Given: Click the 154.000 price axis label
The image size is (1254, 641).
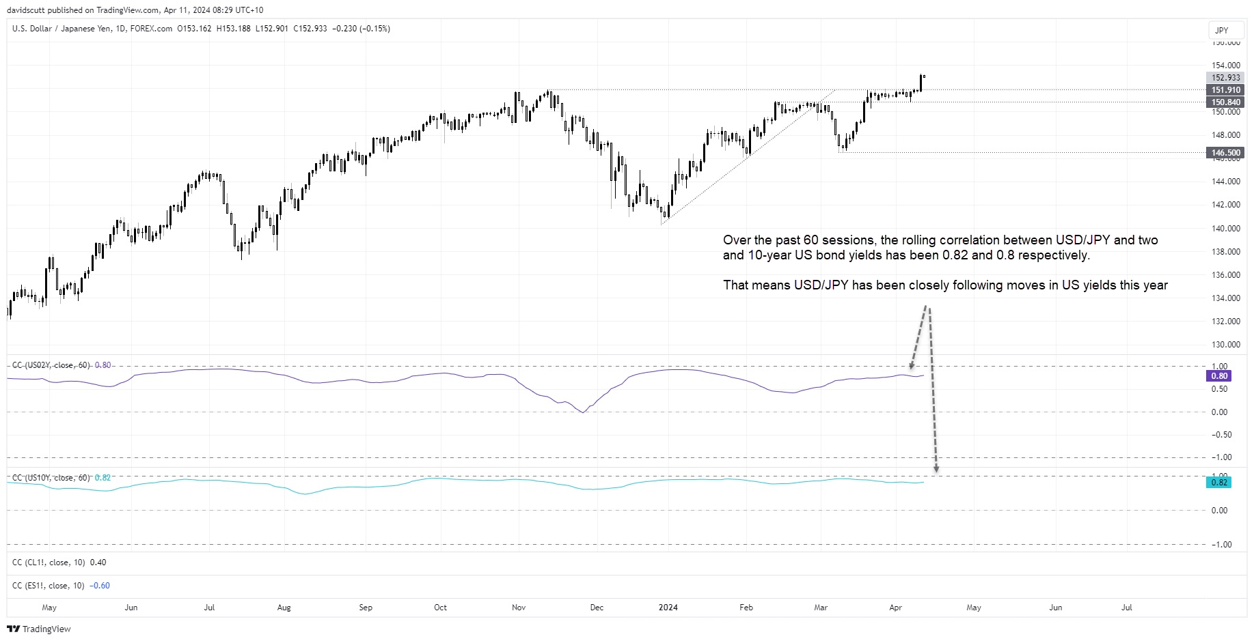Looking at the screenshot, I should (x=1226, y=66).
